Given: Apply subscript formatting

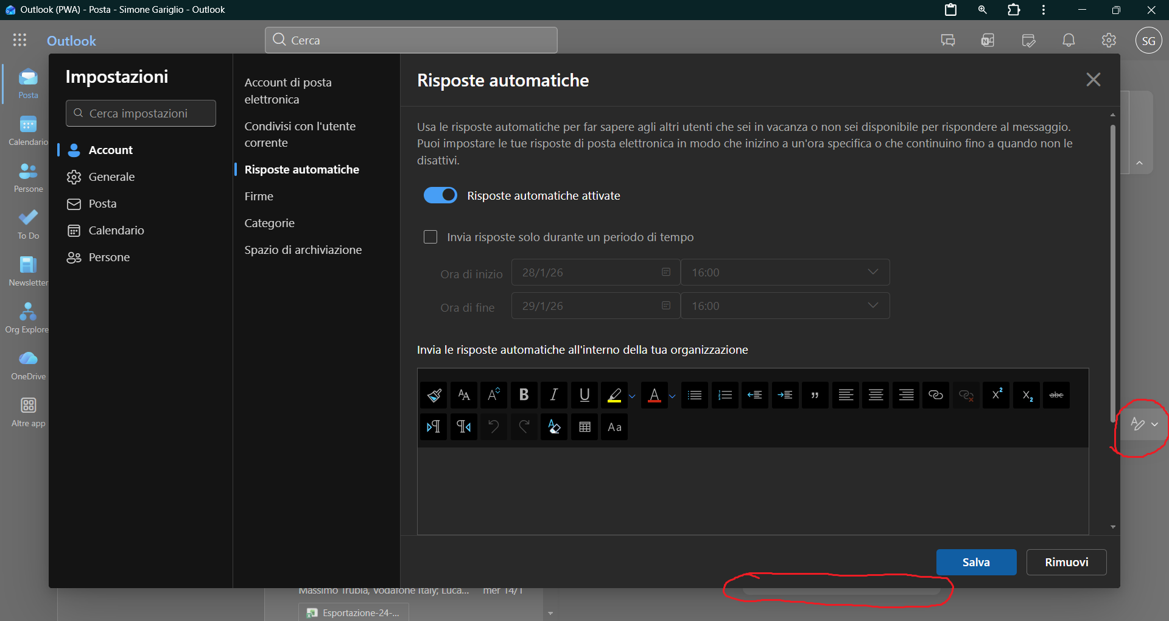Looking at the screenshot, I should point(1027,395).
